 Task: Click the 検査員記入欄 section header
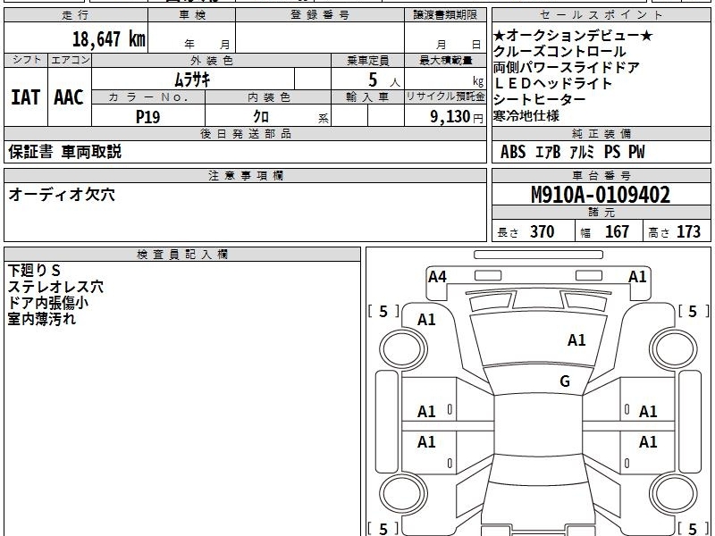pyautogui.click(x=182, y=255)
